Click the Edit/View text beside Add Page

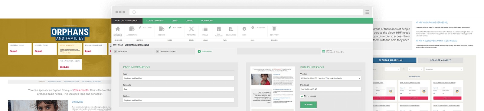pos(177,28)
